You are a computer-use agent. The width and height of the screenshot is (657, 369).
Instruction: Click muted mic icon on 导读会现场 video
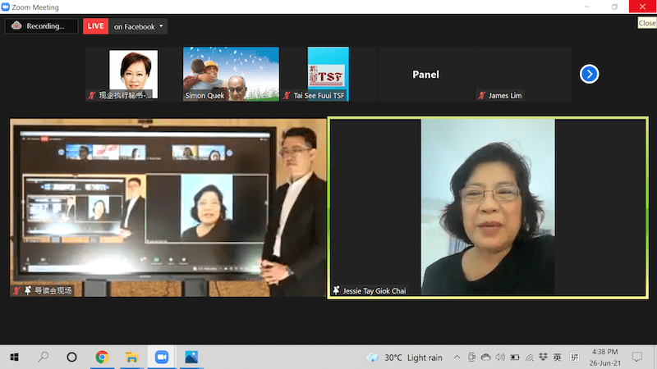pos(16,290)
